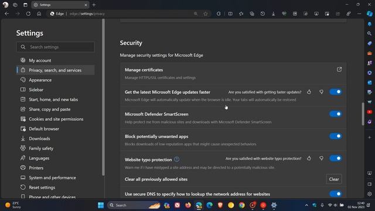Open Appearance settings

(55, 80)
